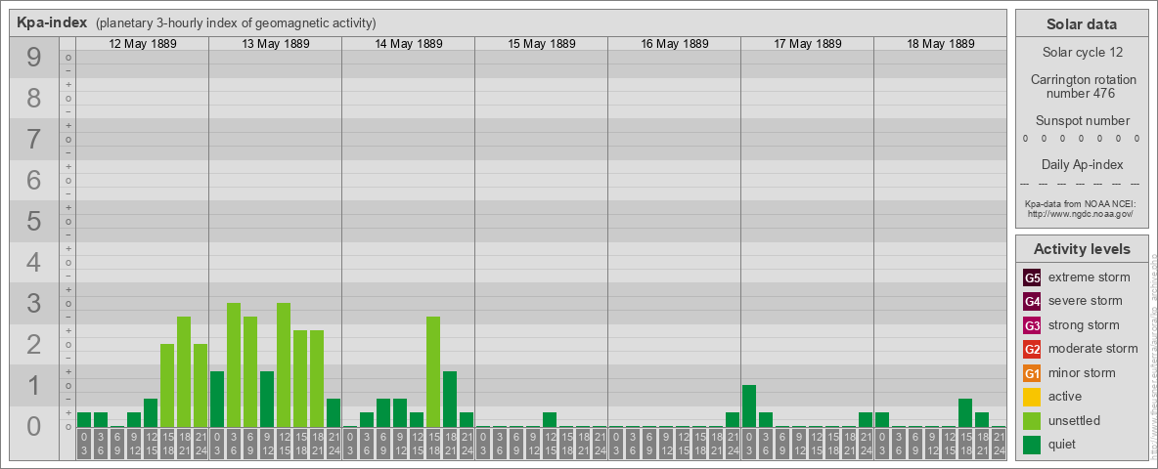This screenshot has width=1158, height=469.
Task: Click the 'Daily Ap-index' label
Action: pyautogui.click(x=1082, y=164)
